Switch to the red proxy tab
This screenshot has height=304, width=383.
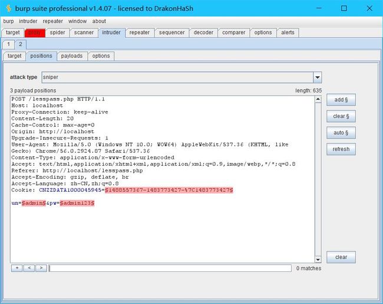35,33
